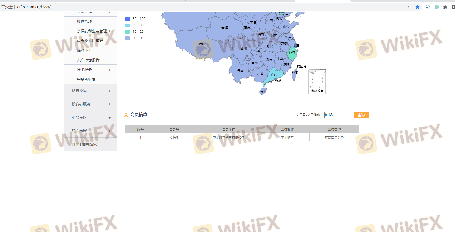Click the share page icon in address bar
Image resolution: width=455 pixels, height=232 pixels.
[409, 7]
